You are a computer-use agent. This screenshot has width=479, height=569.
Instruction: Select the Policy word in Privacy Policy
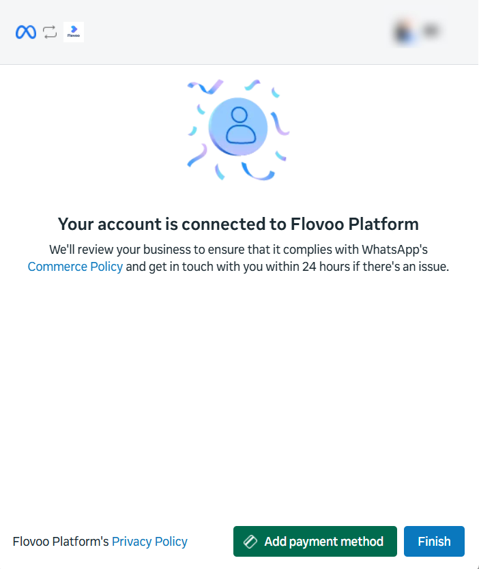[171, 542]
